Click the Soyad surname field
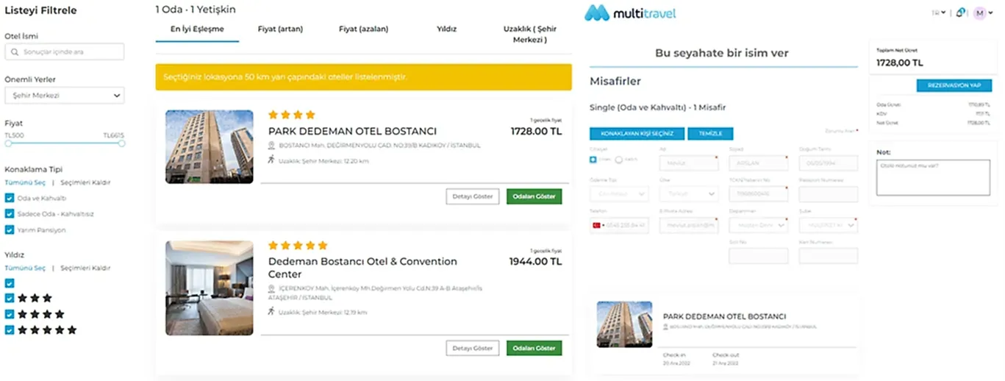 point(759,163)
